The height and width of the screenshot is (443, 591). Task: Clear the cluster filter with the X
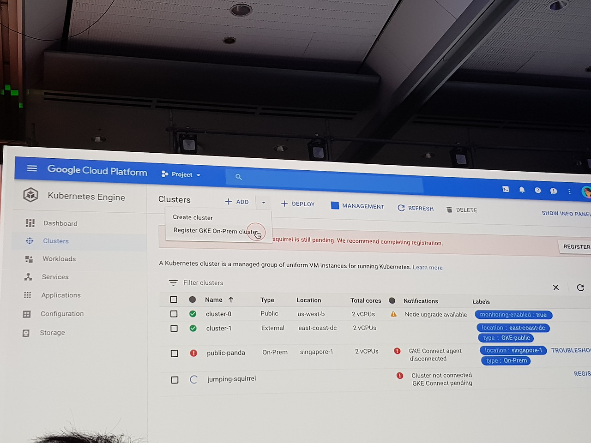click(556, 287)
